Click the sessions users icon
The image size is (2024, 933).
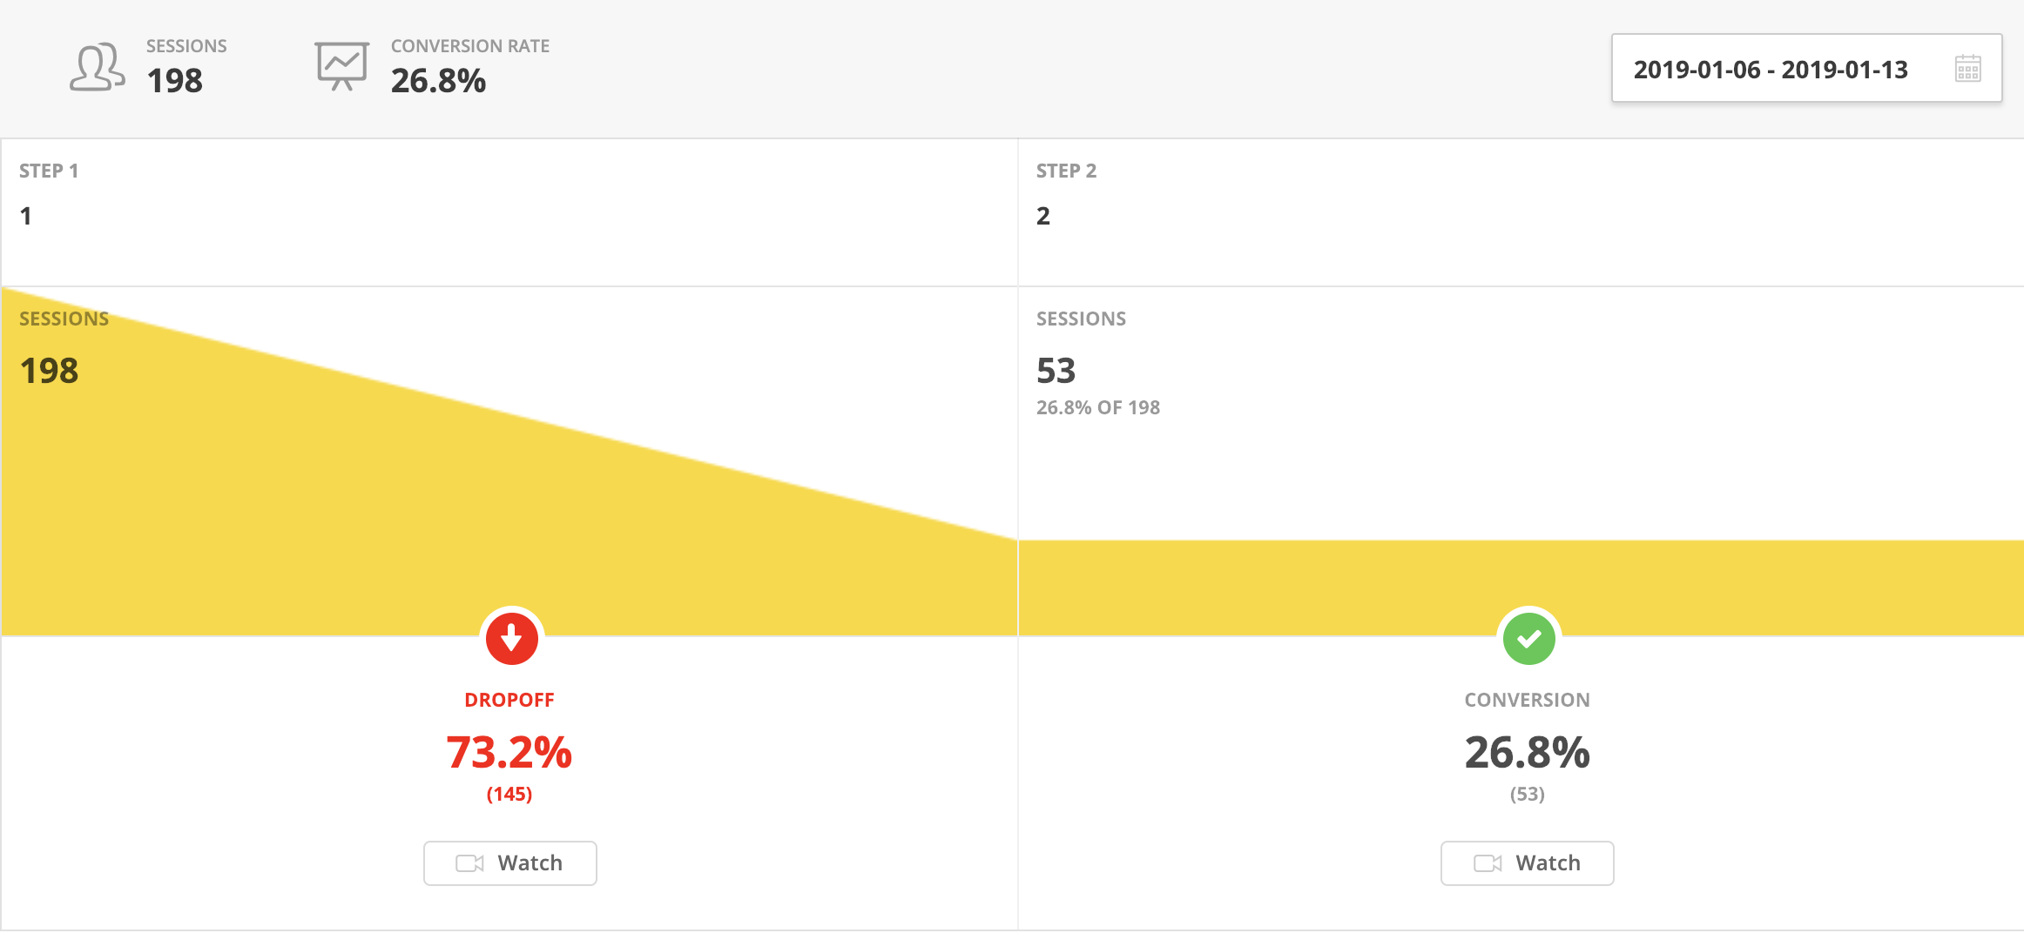coord(97,67)
